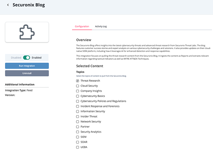Enable the Company Insights checkbox
Image resolution: width=213 pixels, height=150 pixels.
tap(78, 91)
